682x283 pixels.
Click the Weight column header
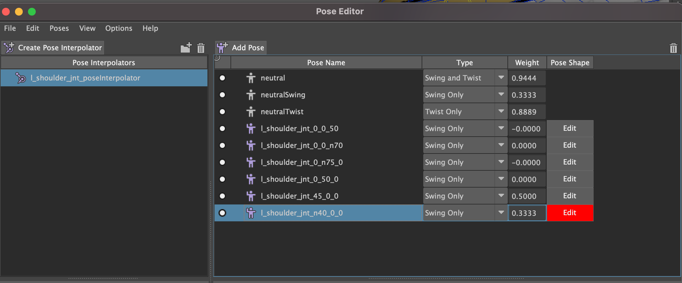click(527, 63)
